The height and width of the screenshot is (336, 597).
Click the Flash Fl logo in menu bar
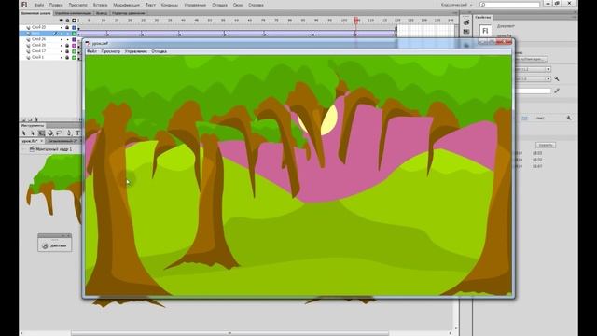(x=24, y=5)
